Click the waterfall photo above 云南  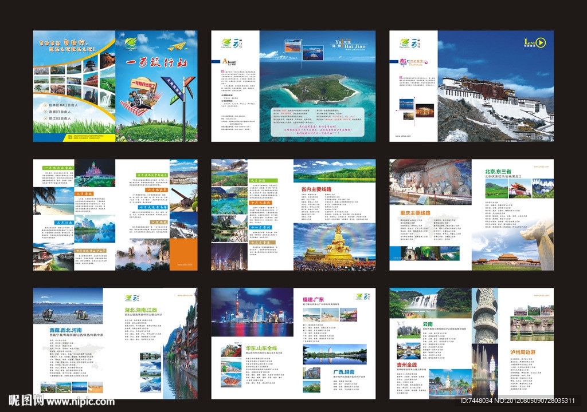tap(431, 303)
